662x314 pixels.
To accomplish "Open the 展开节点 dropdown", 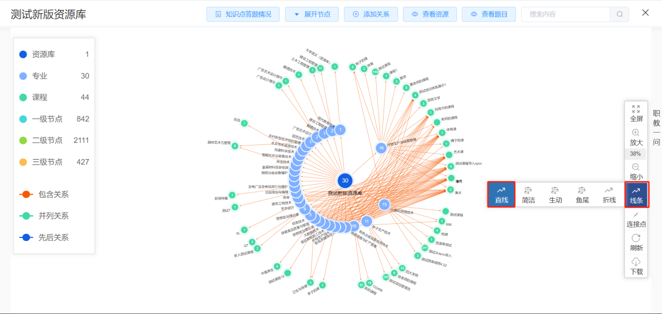I will [312, 15].
